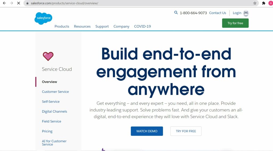
Task: Click the green Try for free button
Action: pyautogui.click(x=235, y=23)
